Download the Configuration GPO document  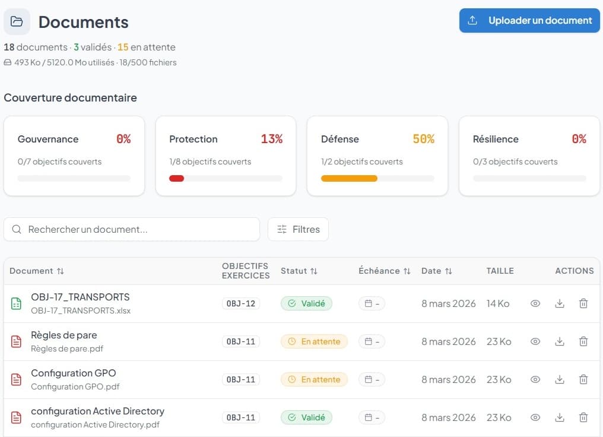click(559, 379)
